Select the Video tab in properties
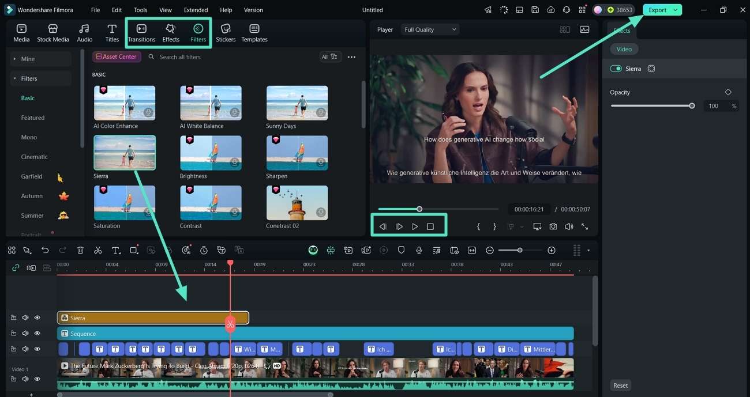 pyautogui.click(x=624, y=49)
